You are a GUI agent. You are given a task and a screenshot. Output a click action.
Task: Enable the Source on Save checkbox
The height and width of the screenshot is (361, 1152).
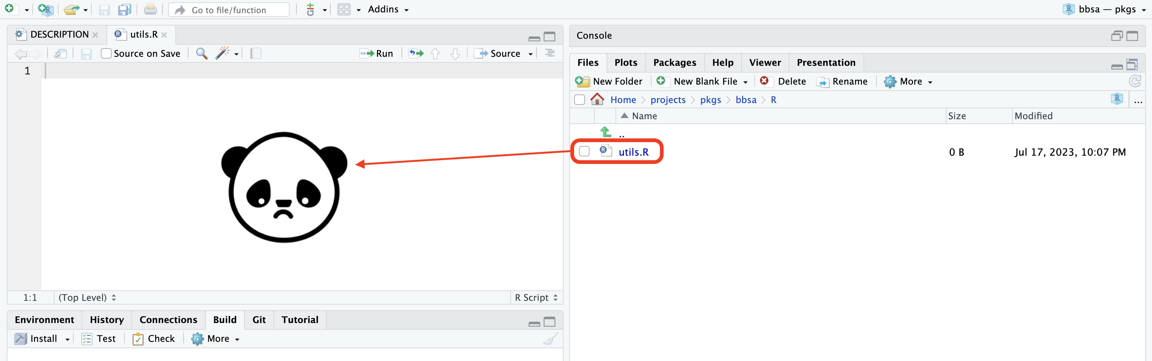point(106,54)
